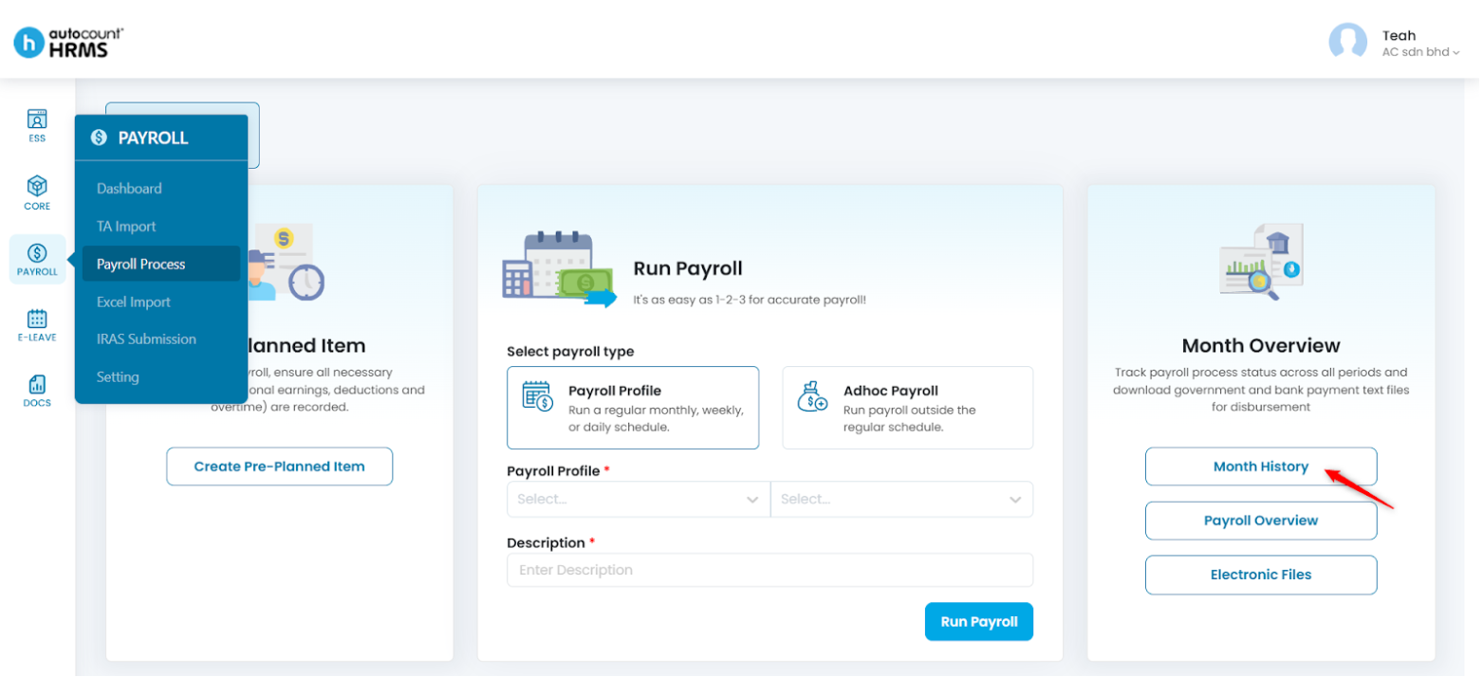
Task: Open Electronic Files
Action: pyautogui.click(x=1261, y=575)
